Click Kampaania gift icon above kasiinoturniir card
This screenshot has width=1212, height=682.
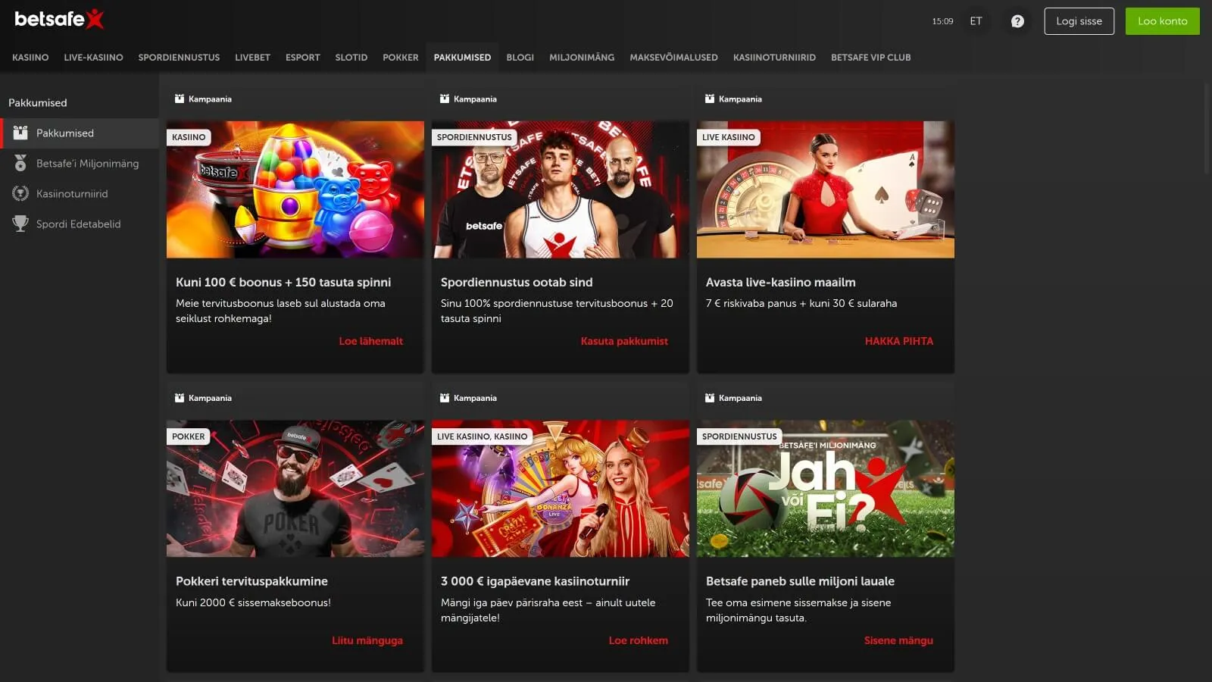(x=445, y=398)
